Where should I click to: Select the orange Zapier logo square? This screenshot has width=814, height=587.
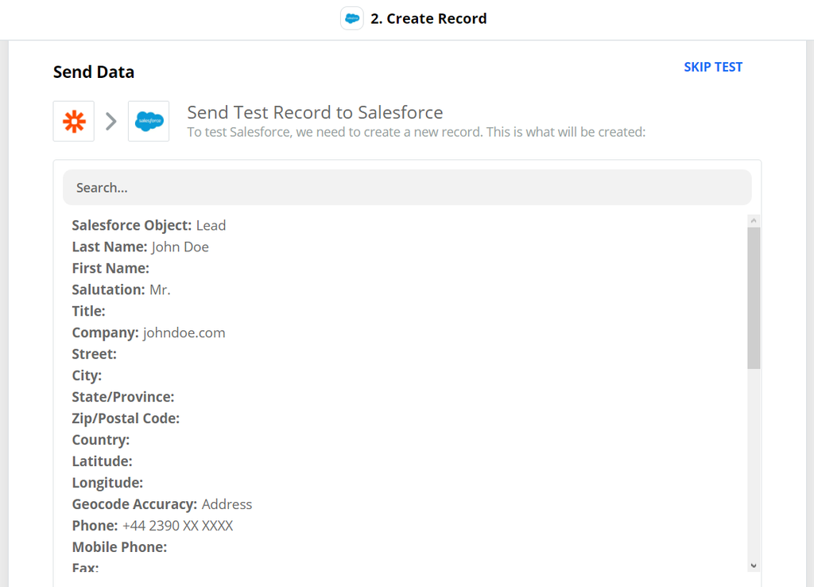[x=73, y=121]
